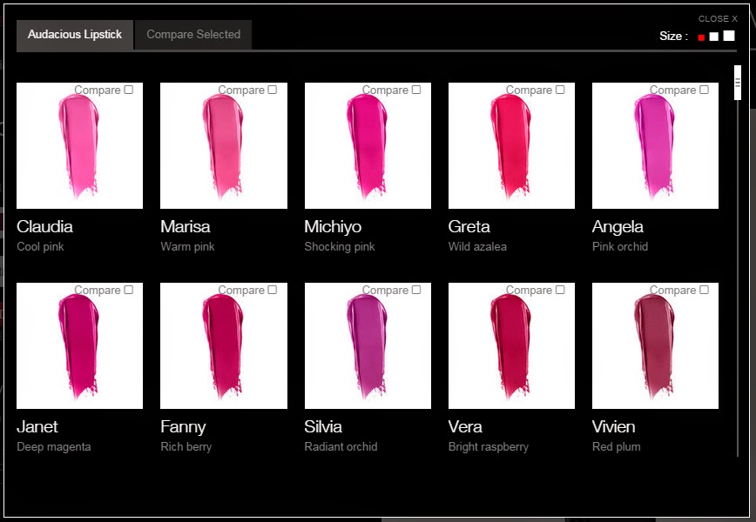Check Compare for Fanny lipstick
This screenshot has width=756, height=522.
pyautogui.click(x=273, y=290)
